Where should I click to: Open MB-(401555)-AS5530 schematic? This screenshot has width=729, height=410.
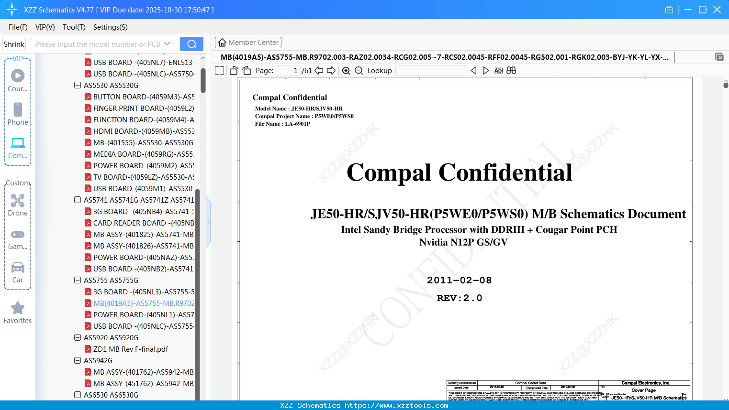(x=144, y=142)
